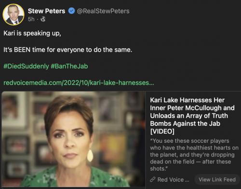Click the globe visibility icon beside 5h
Image resolution: width=241 pixels, height=189 pixels.
point(43,19)
